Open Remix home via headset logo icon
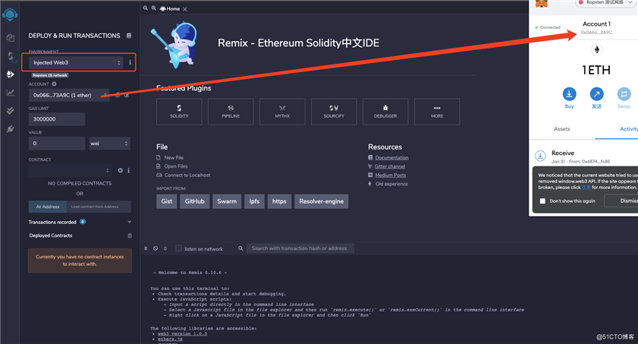The height and width of the screenshot is (344, 638). point(10,15)
